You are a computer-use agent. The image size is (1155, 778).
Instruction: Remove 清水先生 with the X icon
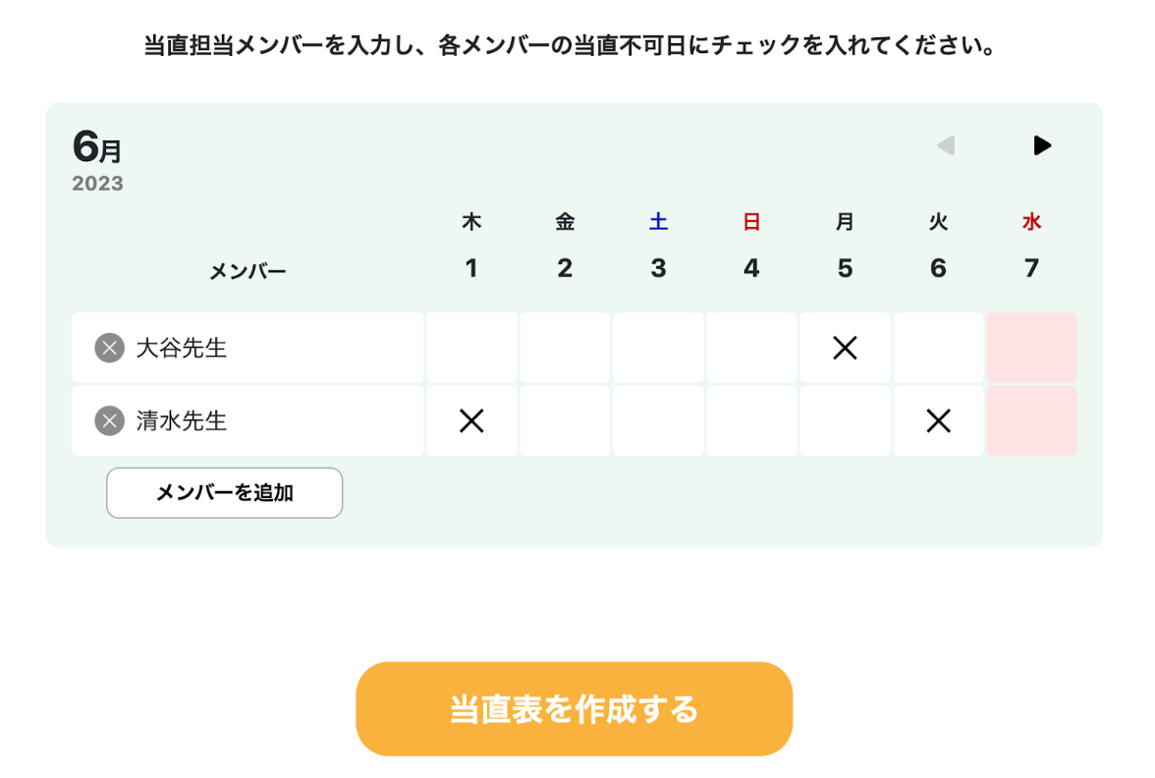click(x=109, y=421)
